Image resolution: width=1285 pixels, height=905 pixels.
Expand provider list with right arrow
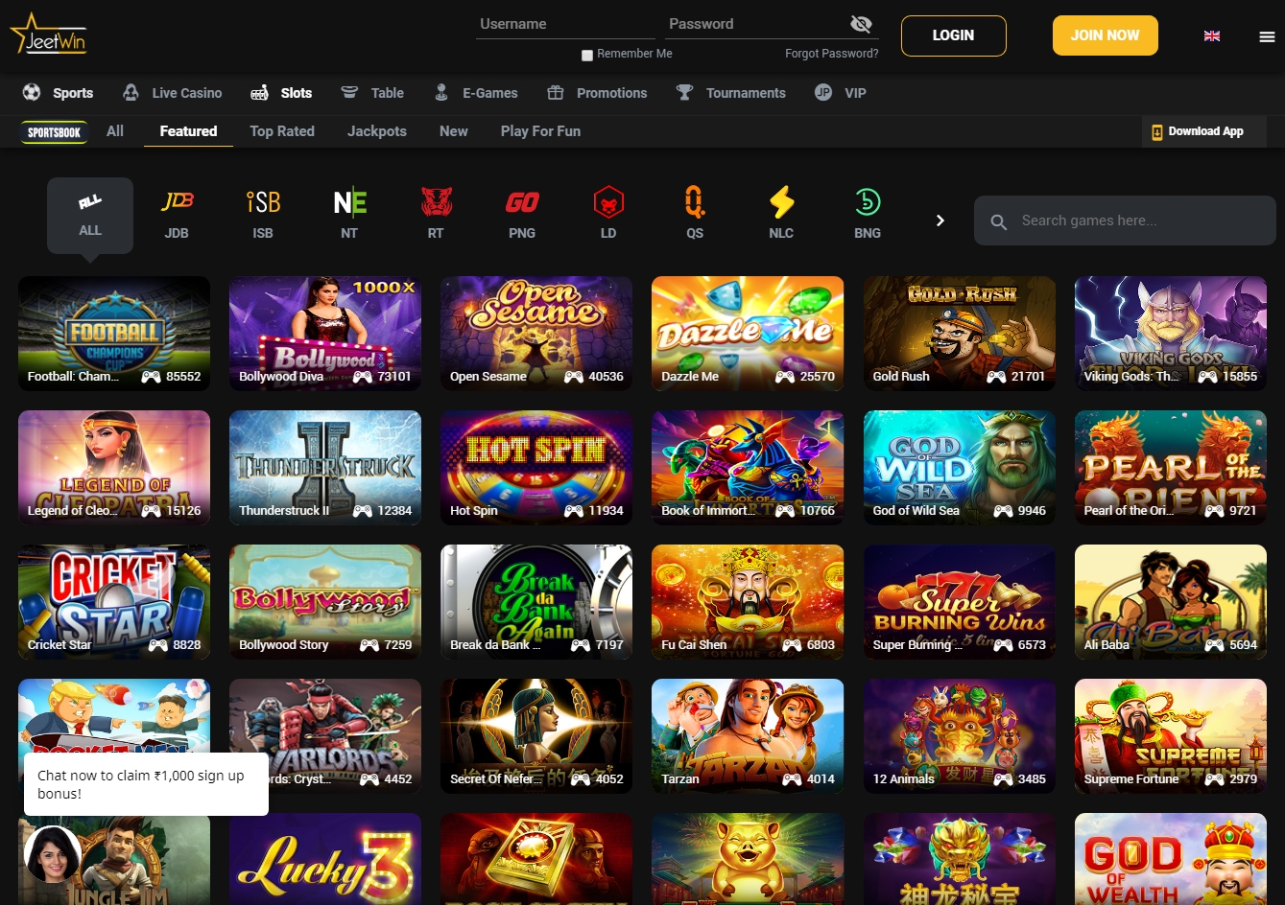click(940, 220)
